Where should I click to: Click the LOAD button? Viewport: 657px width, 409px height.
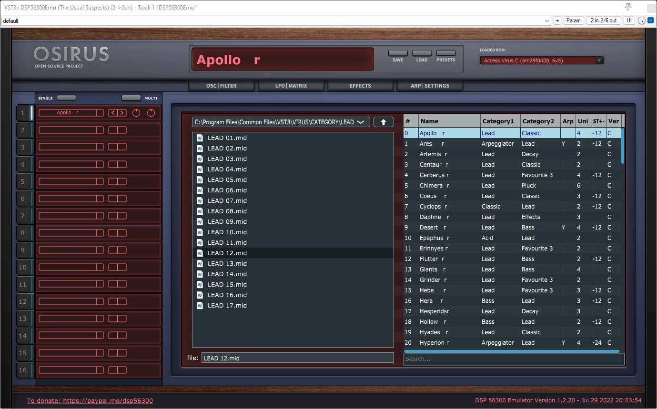[x=422, y=53]
